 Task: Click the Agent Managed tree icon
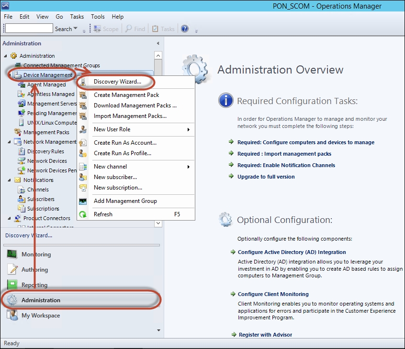pos(21,84)
